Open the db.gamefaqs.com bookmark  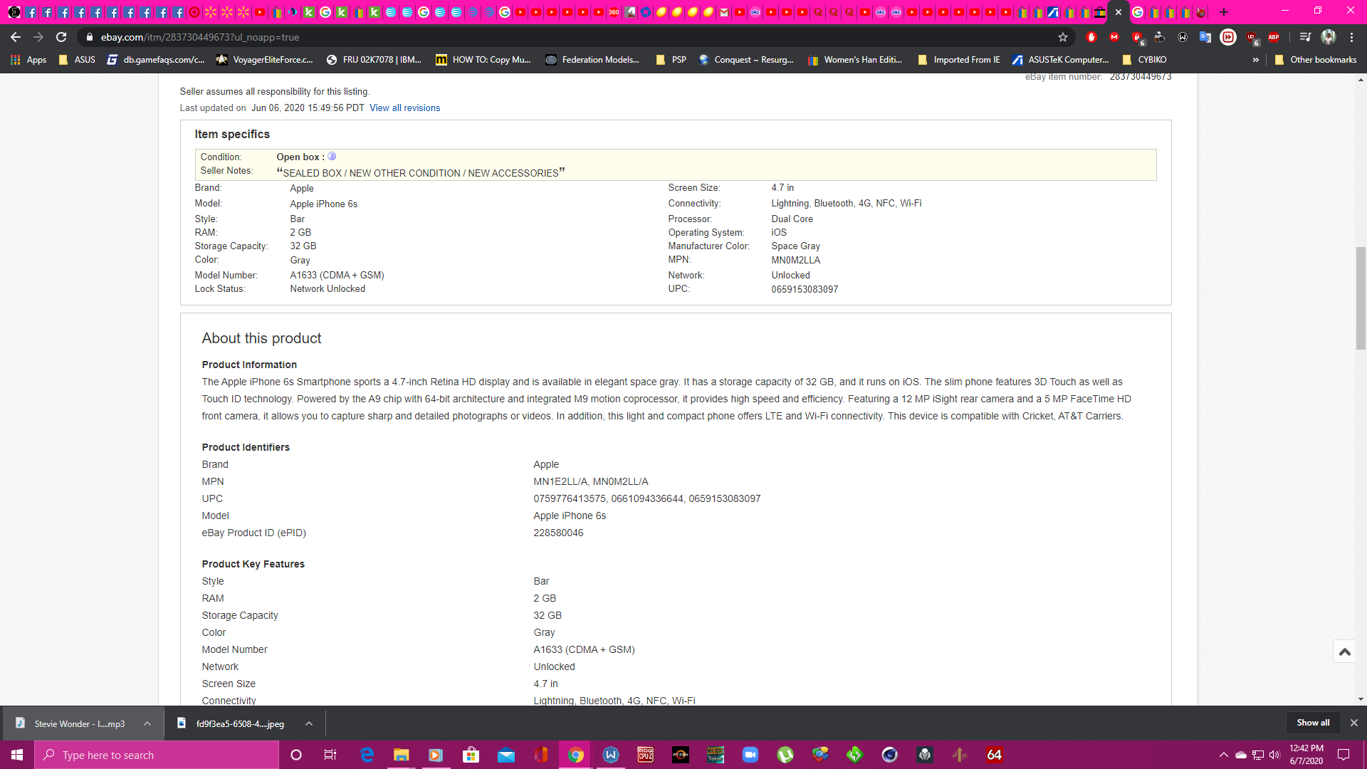point(156,60)
